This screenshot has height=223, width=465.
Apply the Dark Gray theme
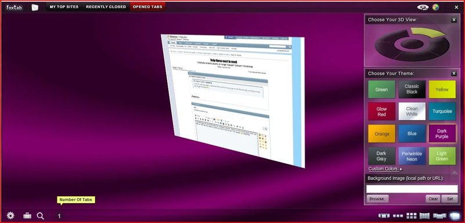coord(381,156)
